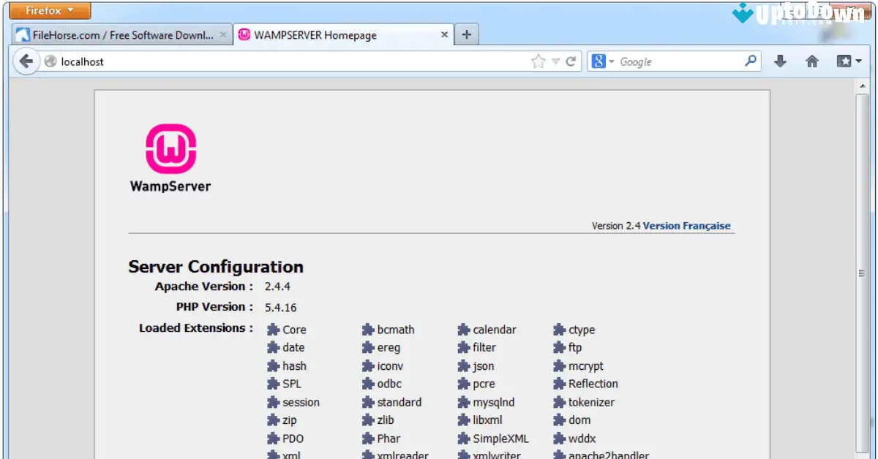The height and width of the screenshot is (459, 878).
Task: Click the Home icon
Action: pyautogui.click(x=812, y=61)
